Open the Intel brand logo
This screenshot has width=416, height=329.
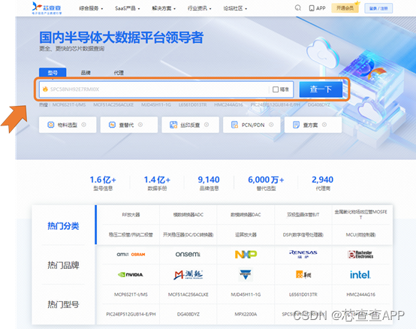click(x=360, y=275)
